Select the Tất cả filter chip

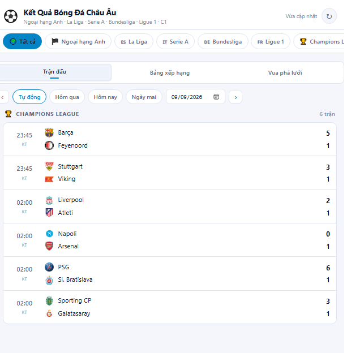[x=22, y=41]
